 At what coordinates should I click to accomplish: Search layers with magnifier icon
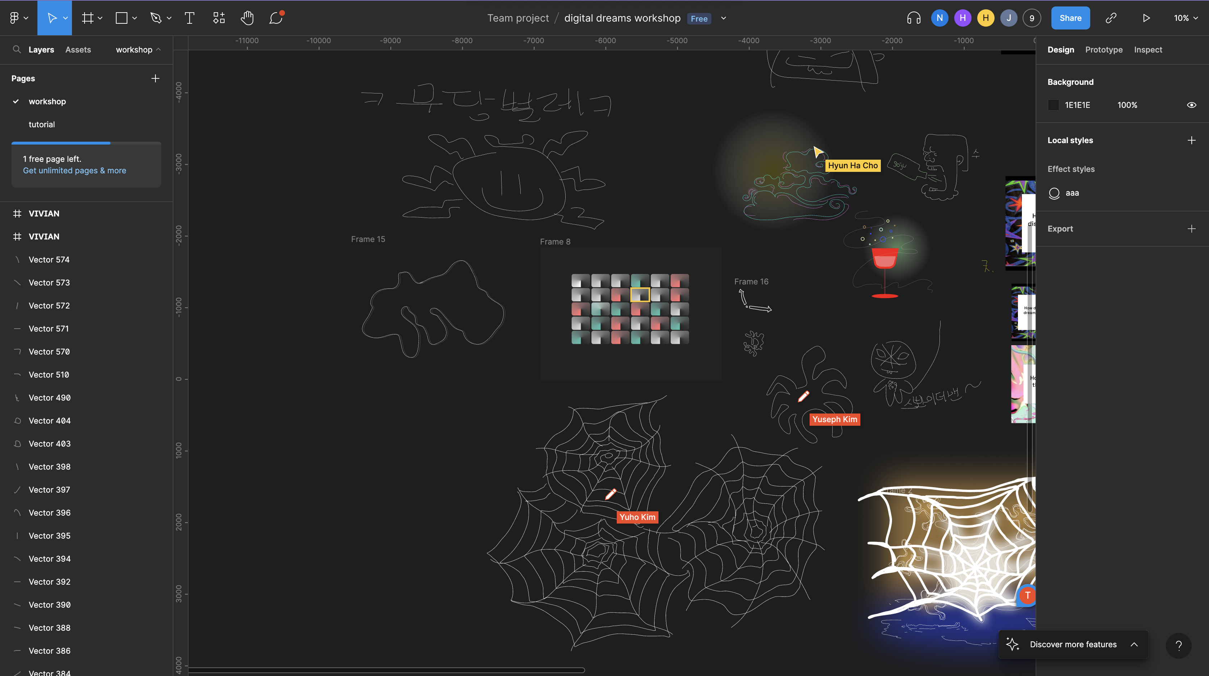point(17,49)
